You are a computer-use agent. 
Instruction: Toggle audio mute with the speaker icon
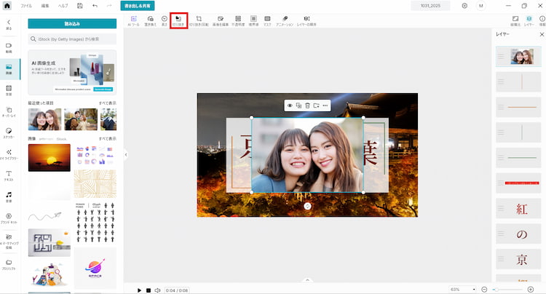click(157, 290)
